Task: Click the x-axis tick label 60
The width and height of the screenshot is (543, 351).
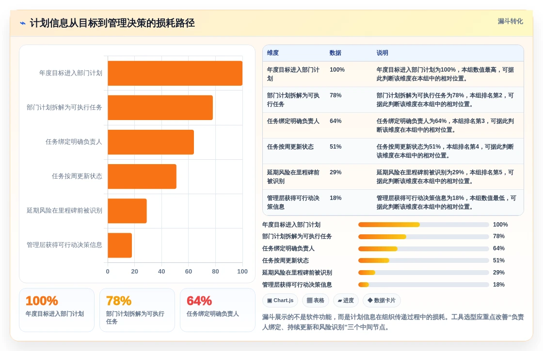Action: pos(189,272)
